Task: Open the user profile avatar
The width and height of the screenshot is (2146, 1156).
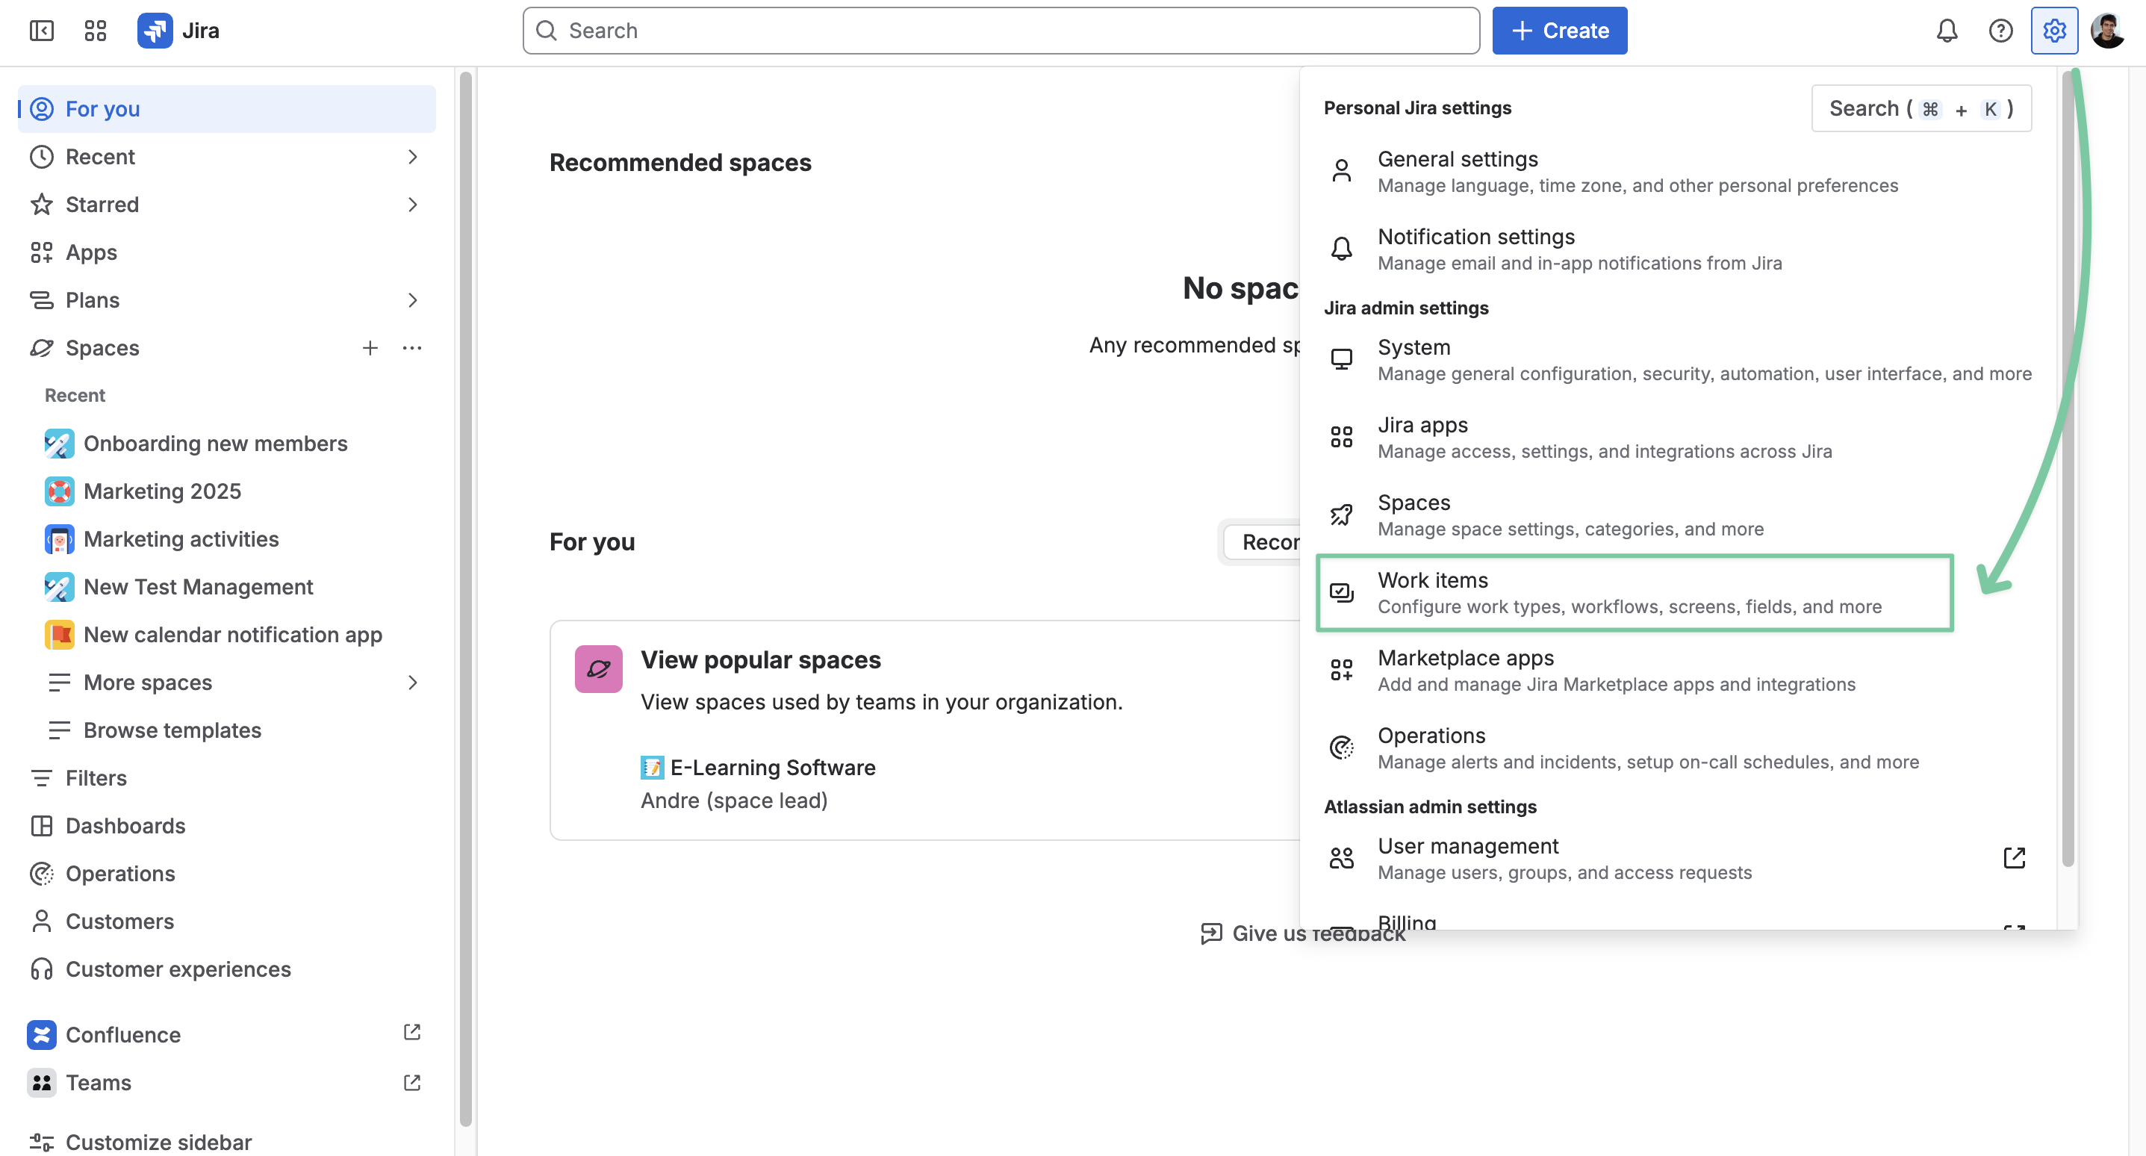Action: 2108,31
